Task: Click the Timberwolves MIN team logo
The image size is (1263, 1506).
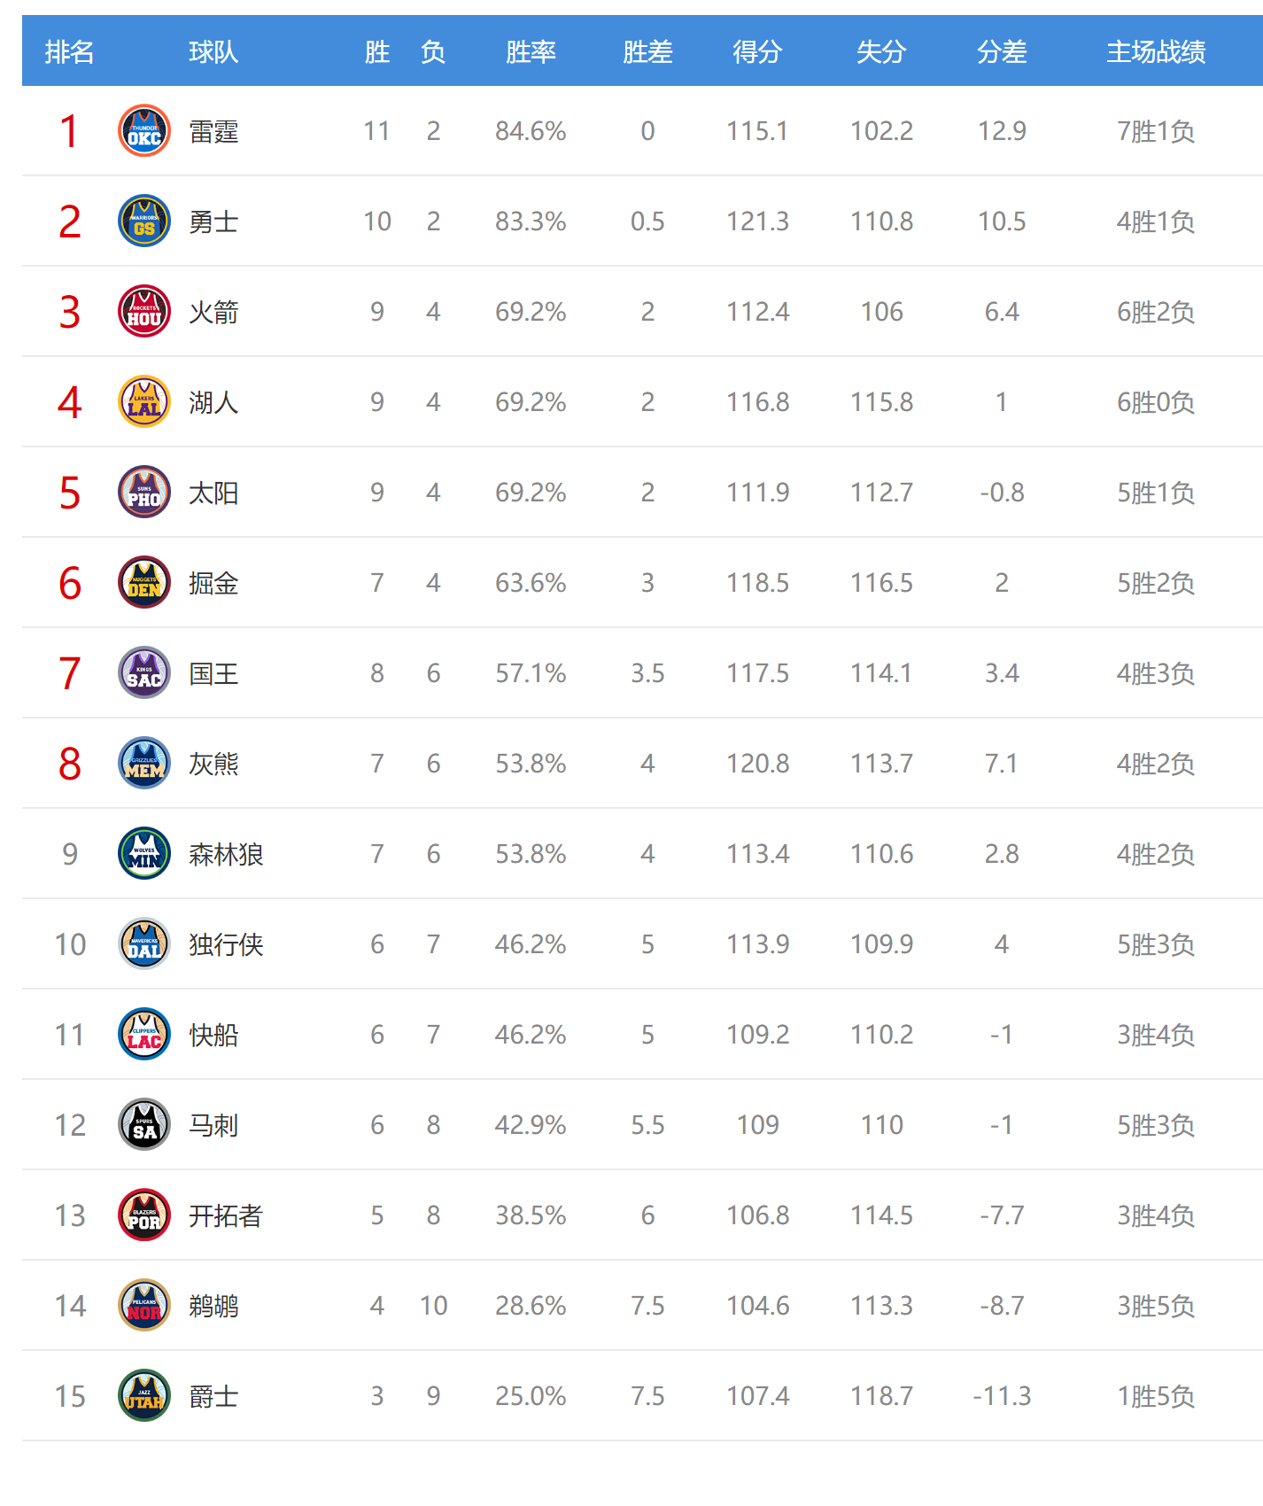Action: tap(144, 854)
